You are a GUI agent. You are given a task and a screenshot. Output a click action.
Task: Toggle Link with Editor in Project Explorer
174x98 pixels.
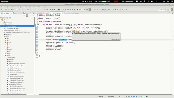pyautogui.click(x=27, y=16)
